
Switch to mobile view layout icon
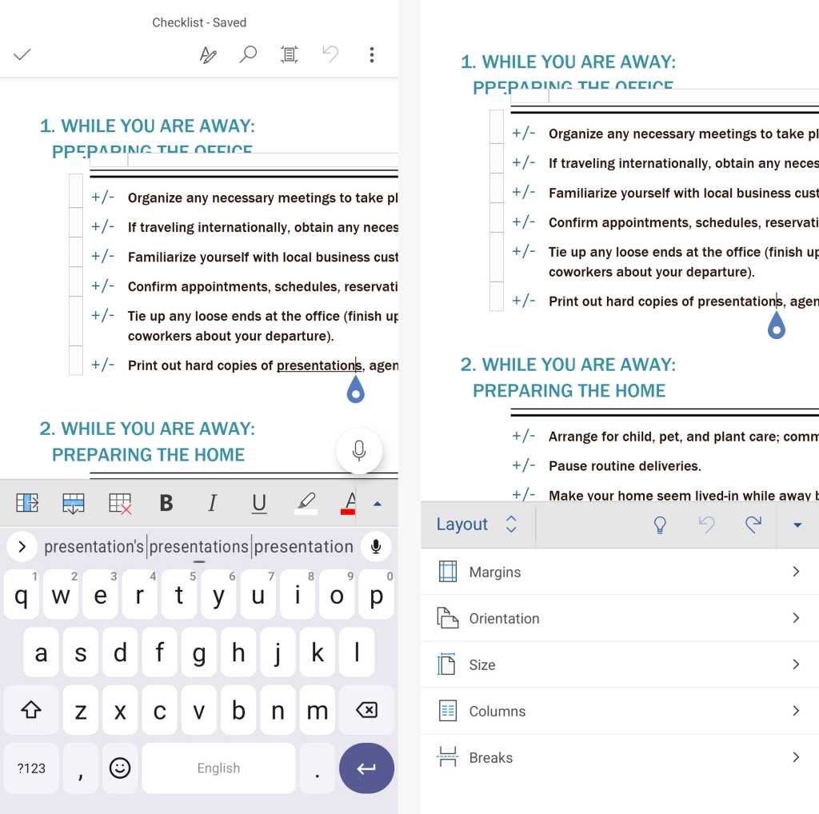point(290,54)
